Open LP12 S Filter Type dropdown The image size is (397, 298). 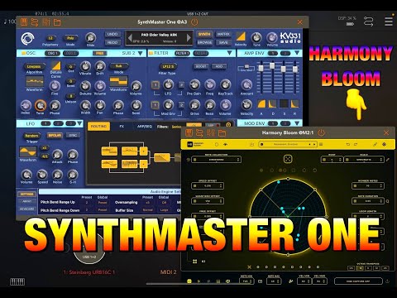[168, 66]
